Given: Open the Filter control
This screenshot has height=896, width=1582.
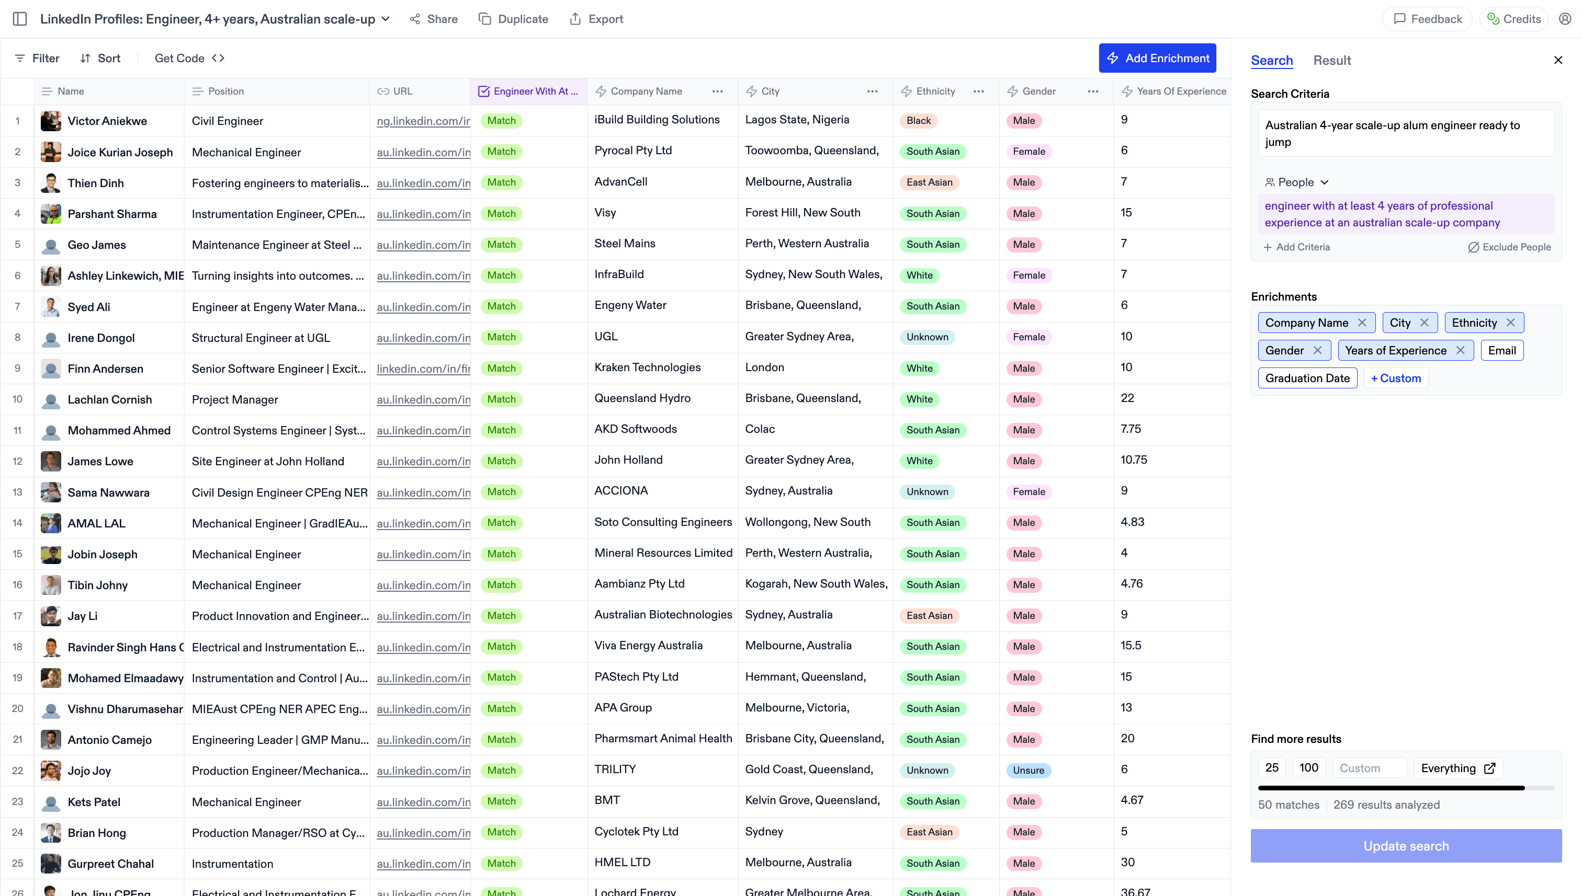Looking at the screenshot, I should (x=37, y=58).
